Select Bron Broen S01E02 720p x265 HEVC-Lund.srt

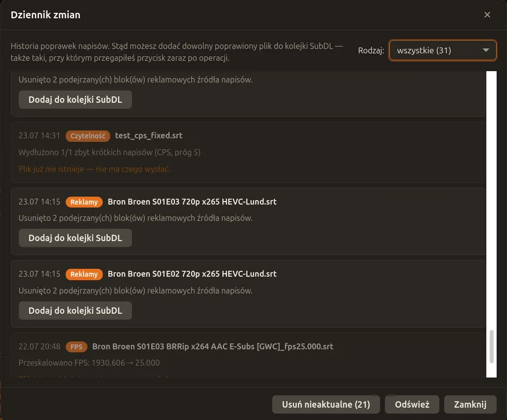point(192,274)
